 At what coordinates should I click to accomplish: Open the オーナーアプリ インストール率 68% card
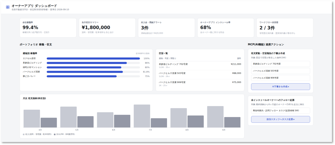coord(226,28)
